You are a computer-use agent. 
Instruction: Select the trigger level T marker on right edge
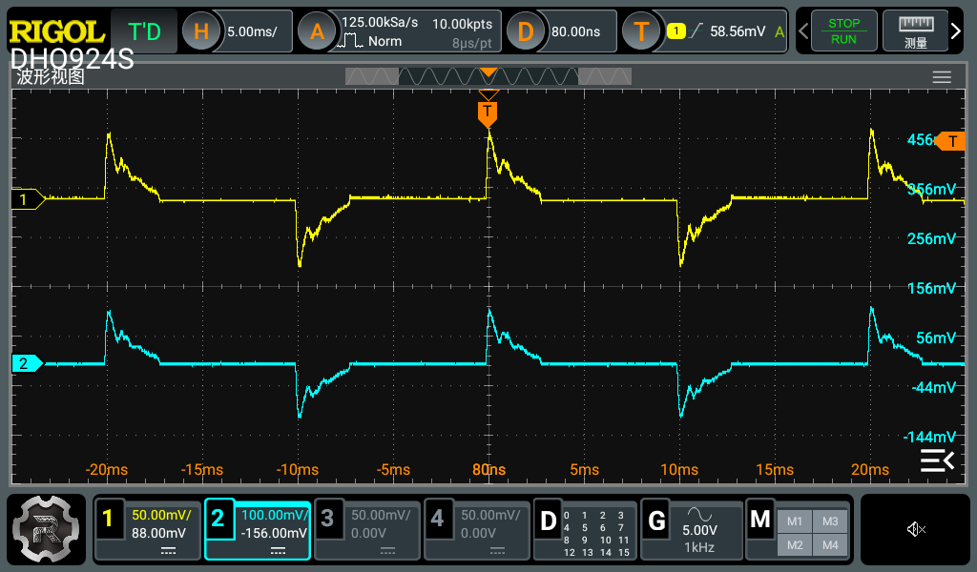951,141
